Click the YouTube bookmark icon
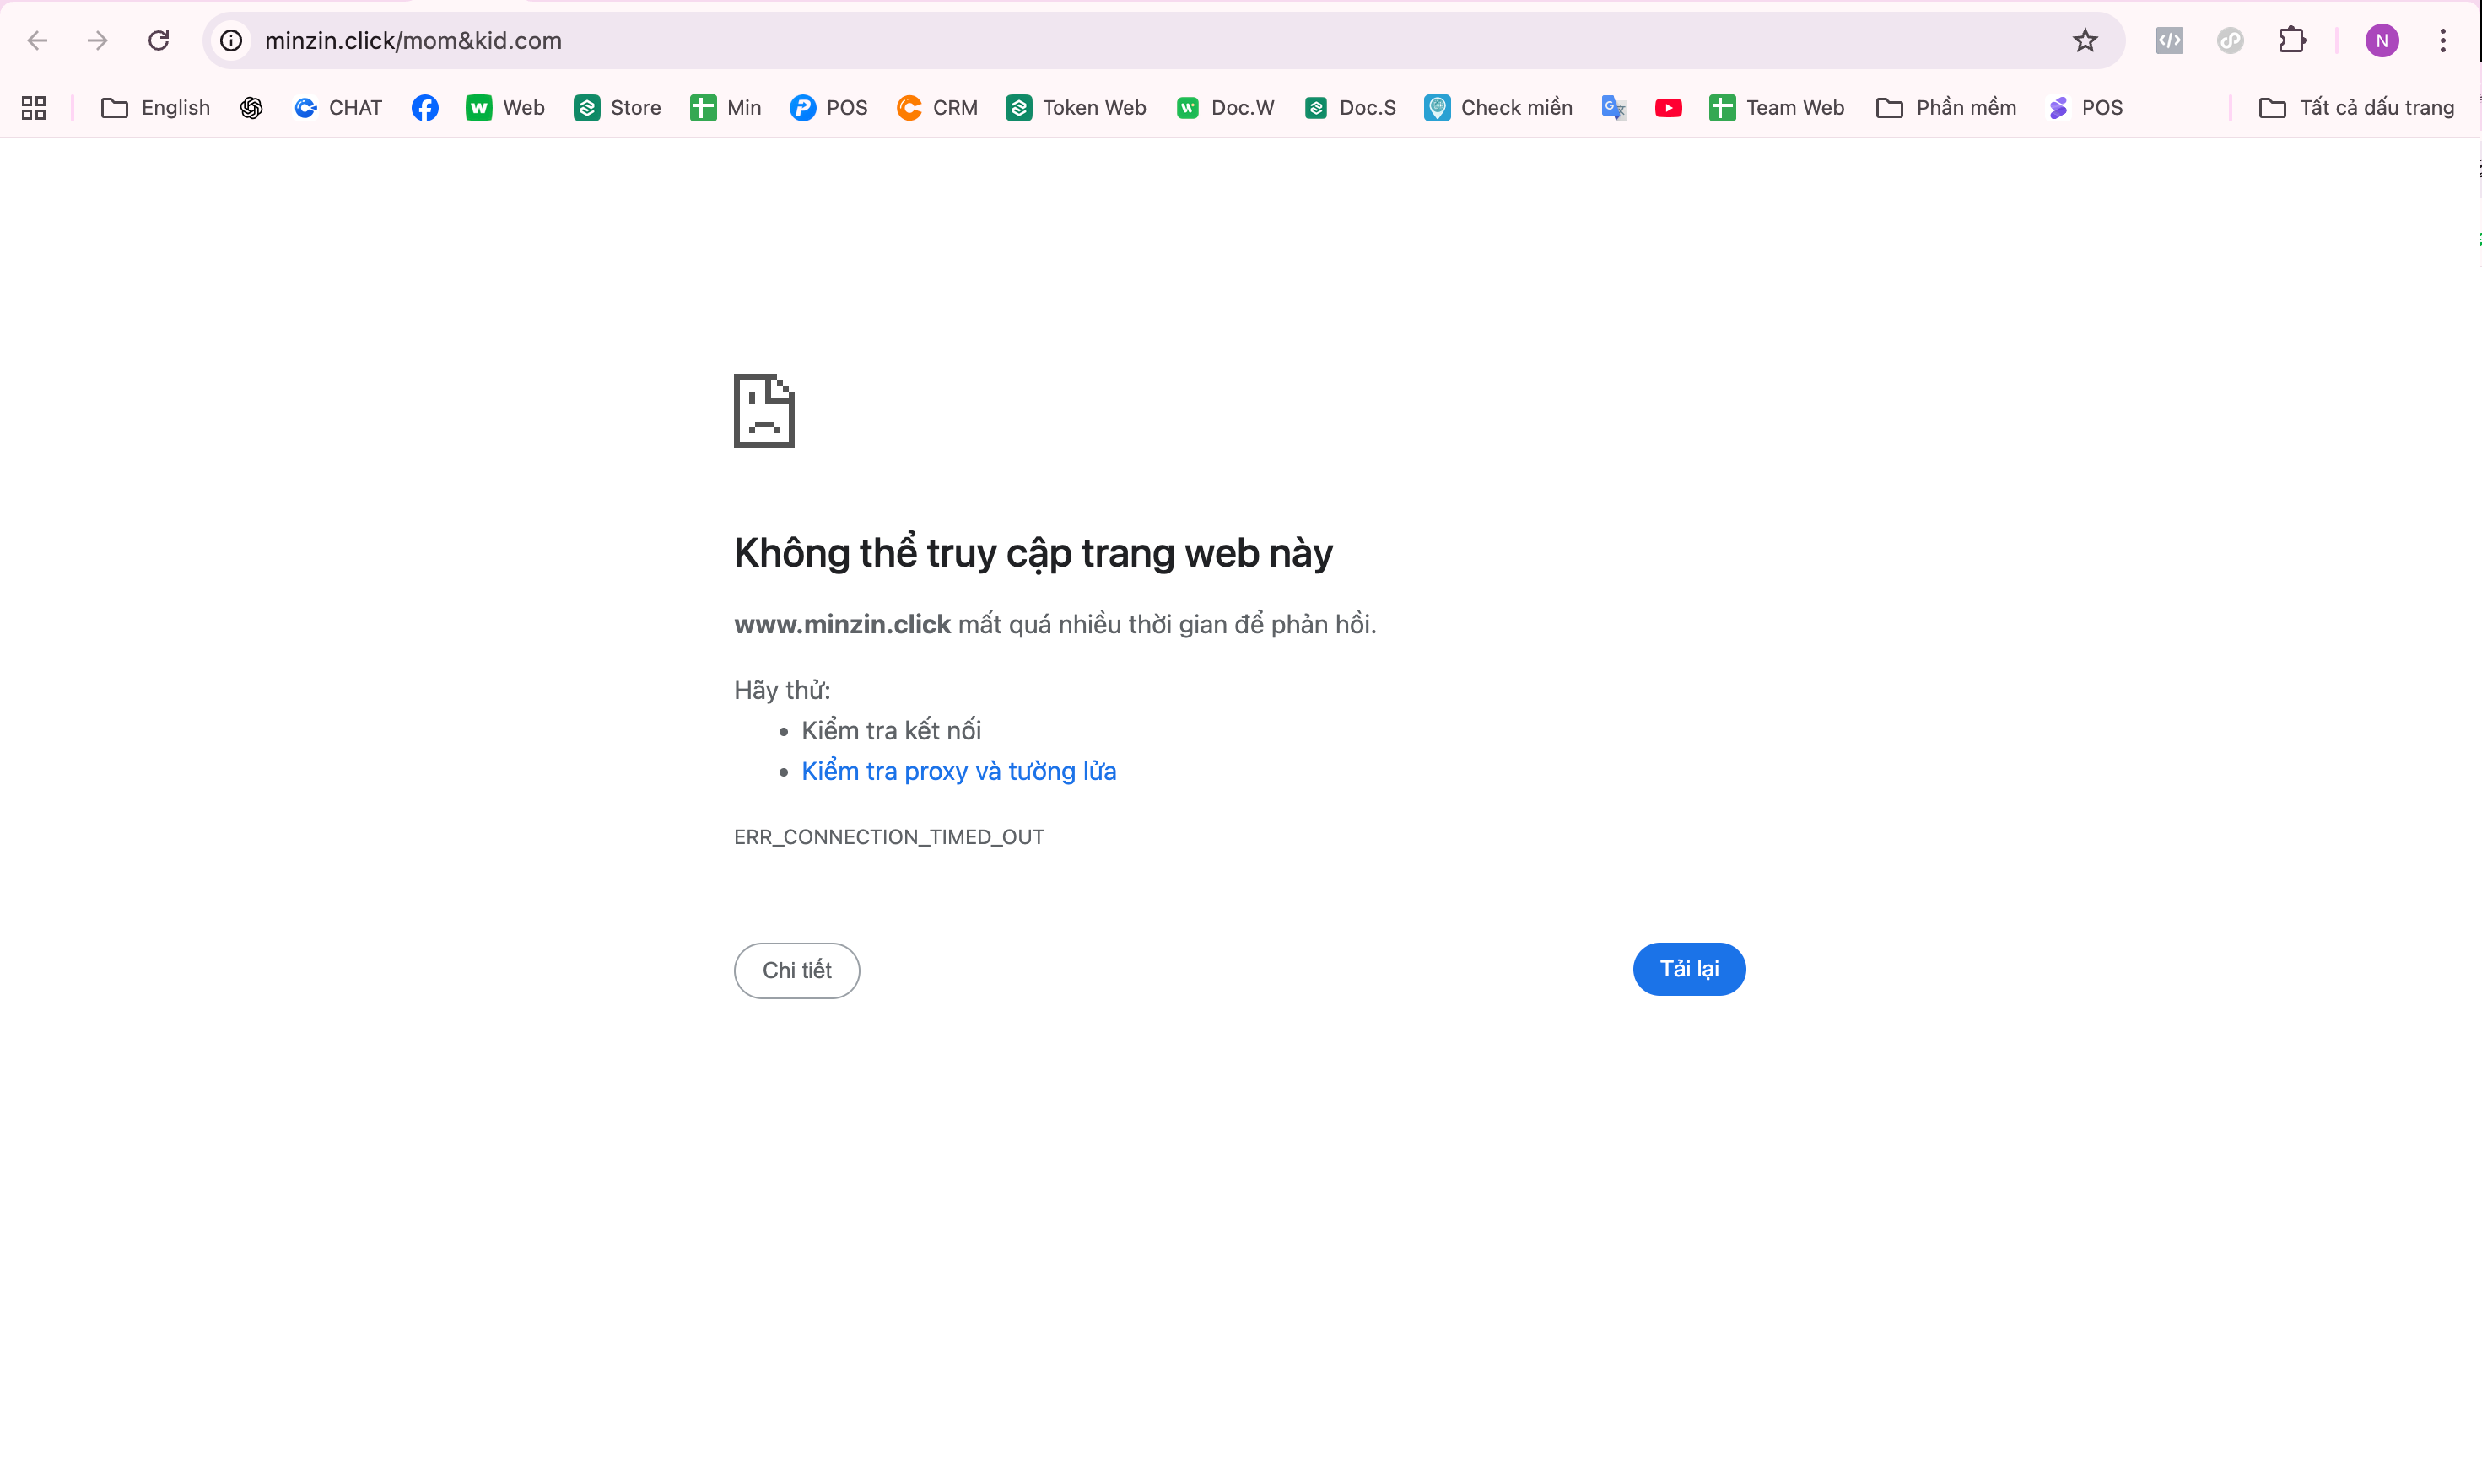The width and height of the screenshot is (2482, 1484). coord(1668,107)
